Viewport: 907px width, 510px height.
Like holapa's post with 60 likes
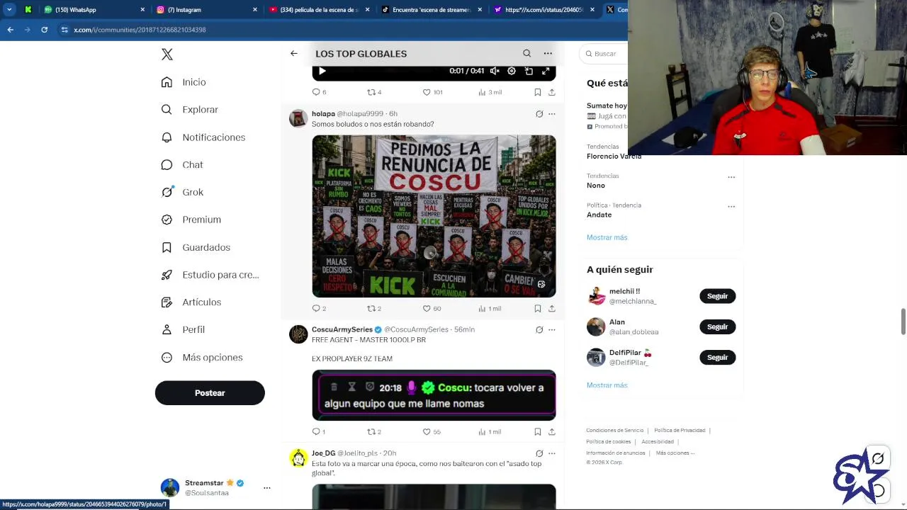click(x=432, y=308)
